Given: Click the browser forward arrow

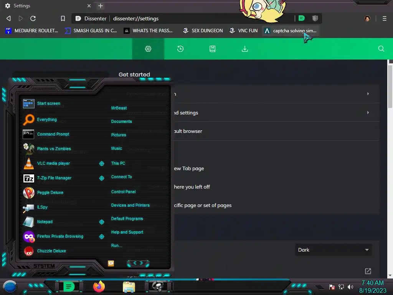Looking at the screenshot, I should point(21,18).
